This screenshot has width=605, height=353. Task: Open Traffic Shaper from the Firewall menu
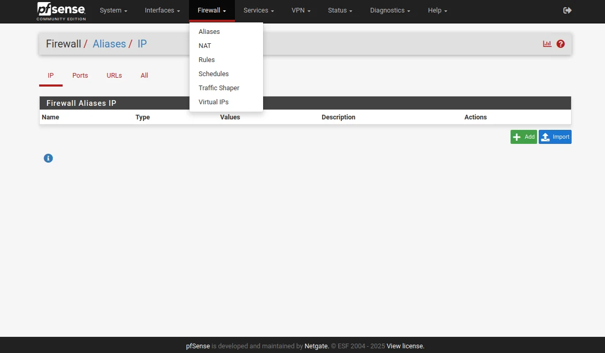tap(219, 88)
